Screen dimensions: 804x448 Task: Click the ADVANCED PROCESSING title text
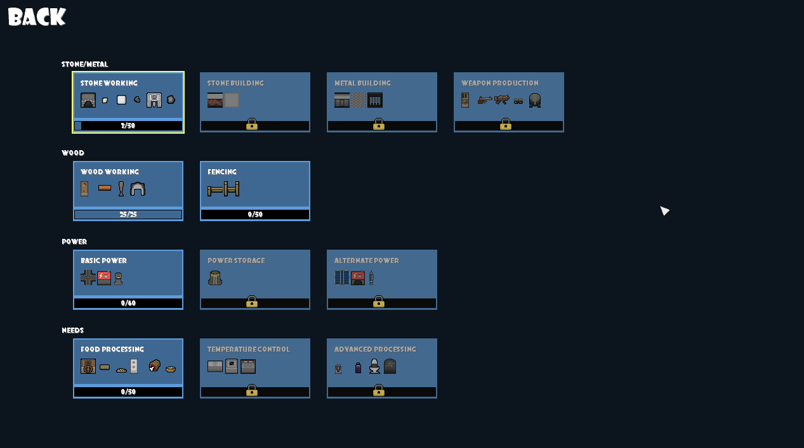tap(375, 349)
